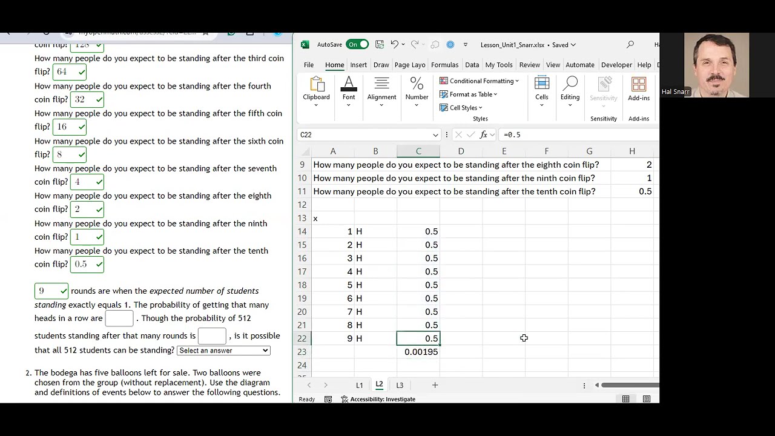Click the Macro recording status icon
This screenshot has height=436, width=775.
328,399
